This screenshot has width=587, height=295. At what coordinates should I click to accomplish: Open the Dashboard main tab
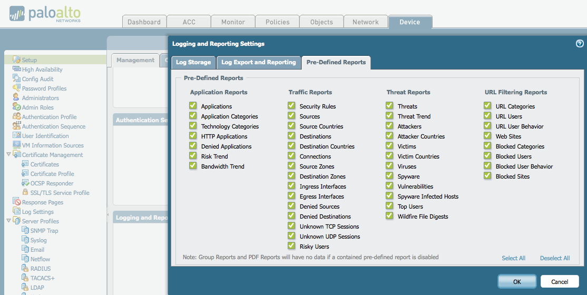coord(144,22)
